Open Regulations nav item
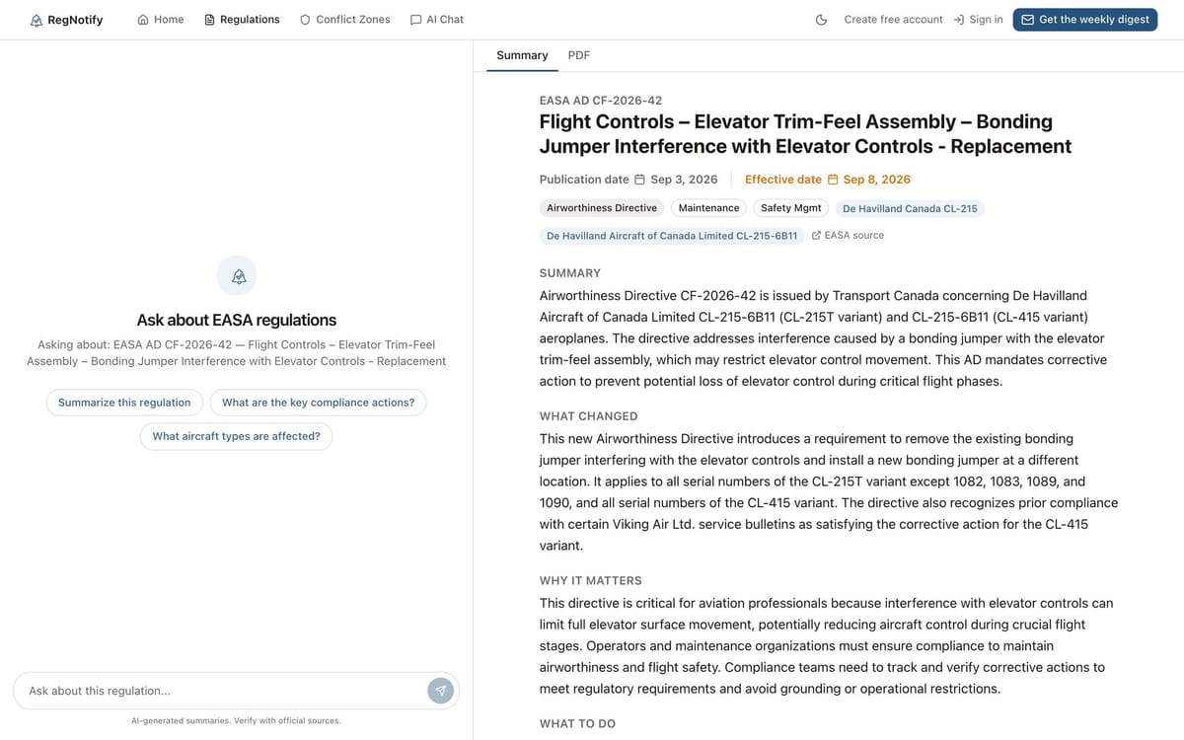This screenshot has height=740, width=1184. [242, 20]
